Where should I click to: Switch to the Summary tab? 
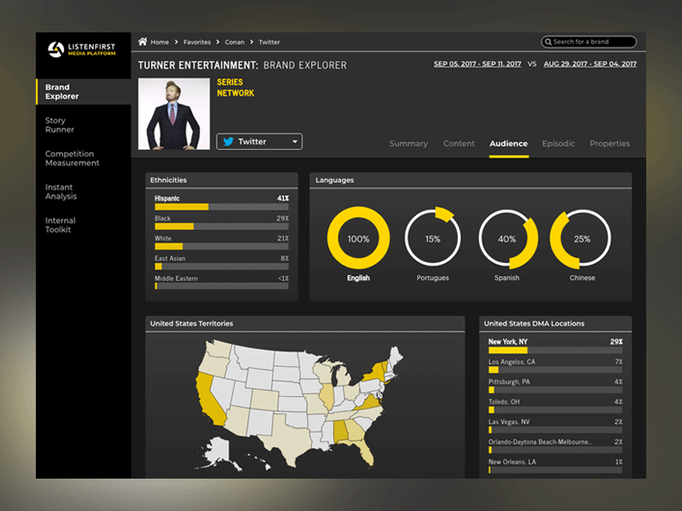[408, 143]
